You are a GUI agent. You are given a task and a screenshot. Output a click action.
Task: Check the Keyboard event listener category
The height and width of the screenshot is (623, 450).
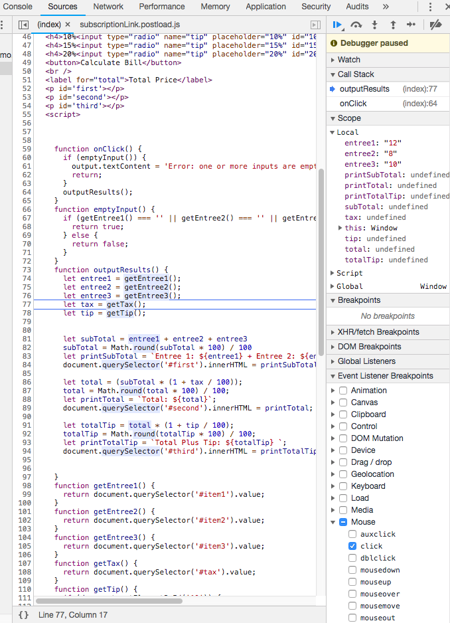[343, 486]
